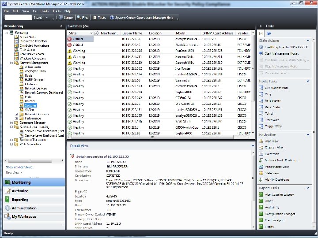Click the maintenance mode column header icon

tap(97, 33)
